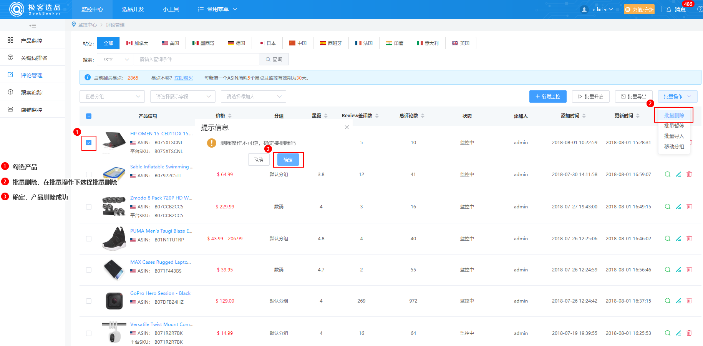Edit the GoPro Hero Session row

(678, 301)
